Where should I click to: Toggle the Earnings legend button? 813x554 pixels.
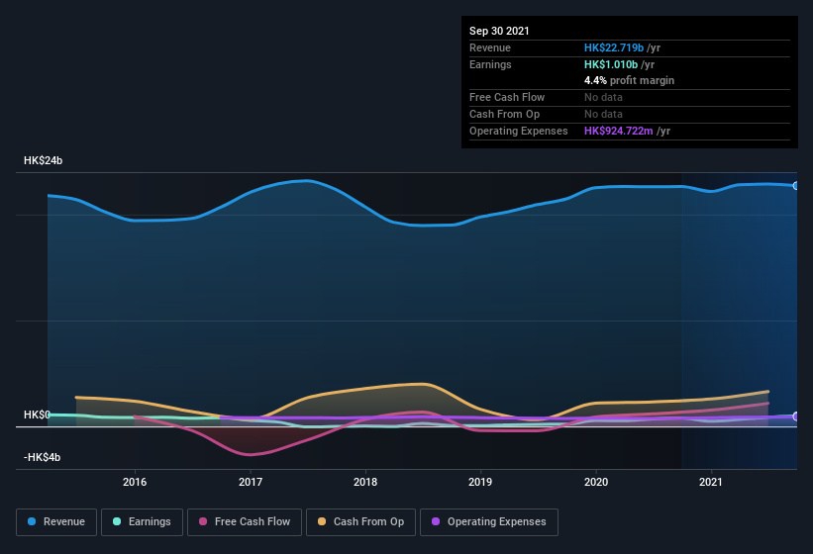click(x=142, y=522)
